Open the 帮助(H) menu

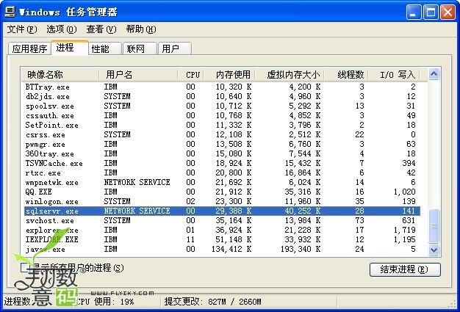141,29
